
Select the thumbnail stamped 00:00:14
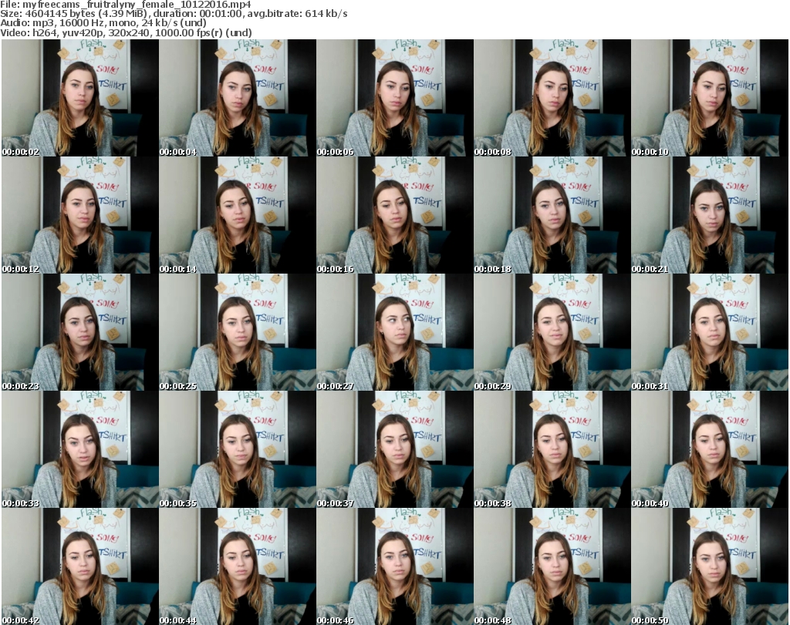[238, 215]
